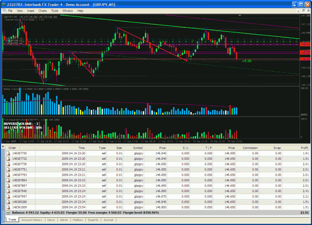
Task: Click the total profit 21.91 in balance row
Action: 305,213
